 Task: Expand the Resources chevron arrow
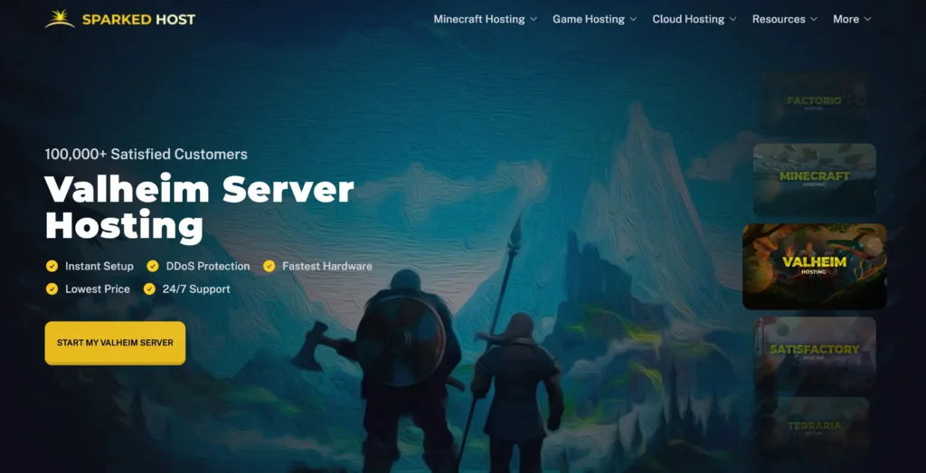pos(814,19)
